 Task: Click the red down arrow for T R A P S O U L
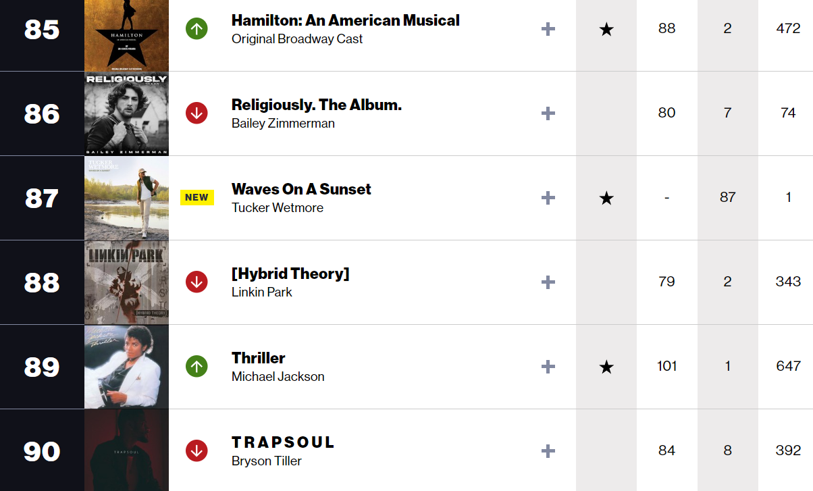click(x=196, y=450)
